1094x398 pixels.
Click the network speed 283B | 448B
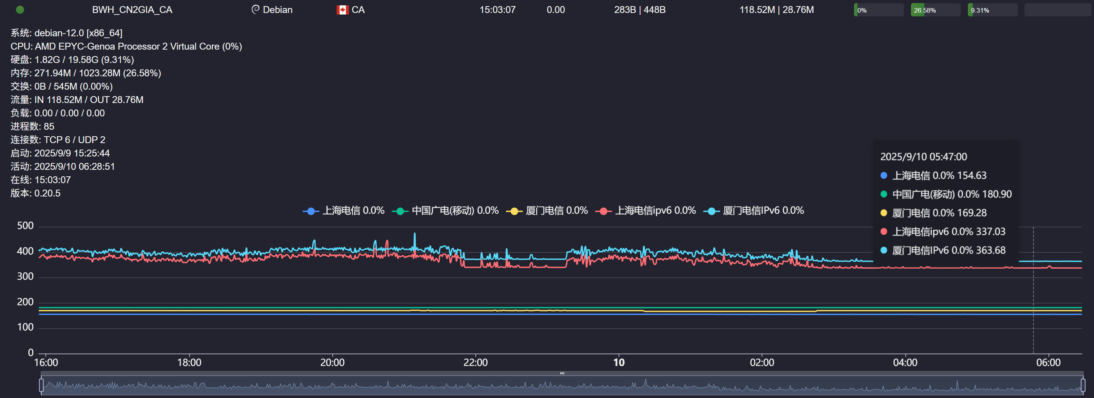(x=640, y=10)
